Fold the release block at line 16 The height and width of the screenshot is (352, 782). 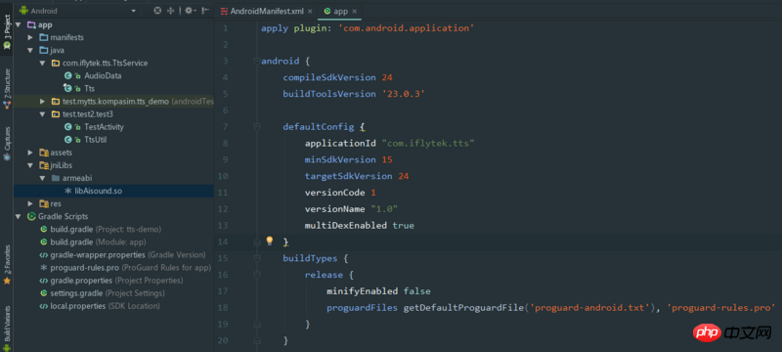[x=257, y=275]
